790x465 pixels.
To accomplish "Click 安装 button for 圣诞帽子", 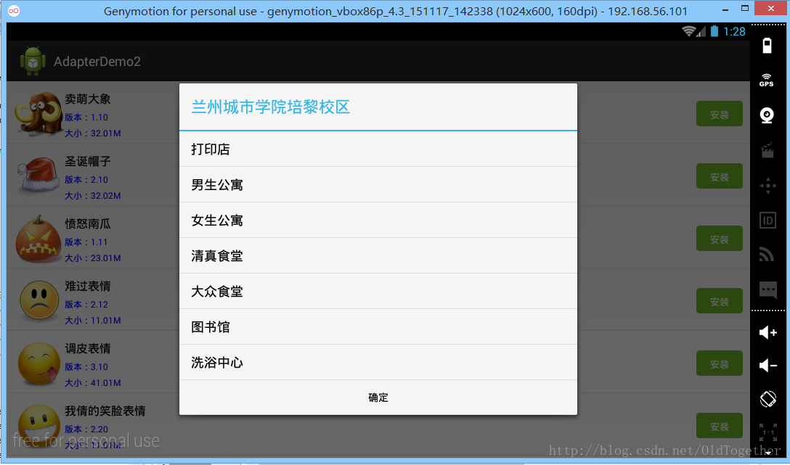I will (719, 176).
